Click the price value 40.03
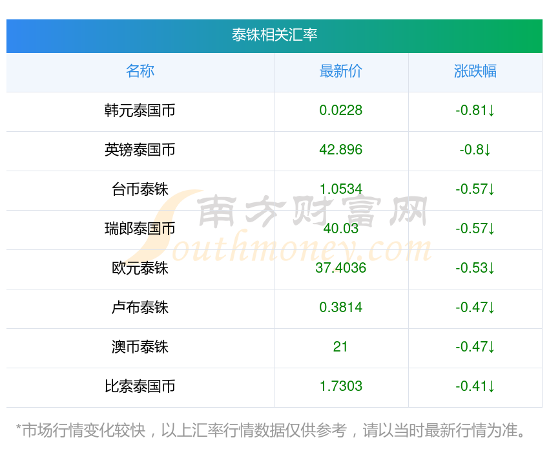 point(340,229)
